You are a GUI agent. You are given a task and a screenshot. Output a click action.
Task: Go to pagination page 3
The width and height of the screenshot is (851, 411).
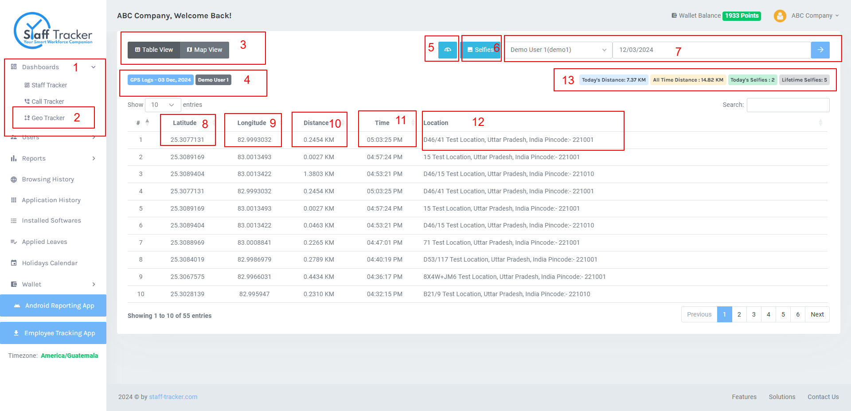[753, 314]
